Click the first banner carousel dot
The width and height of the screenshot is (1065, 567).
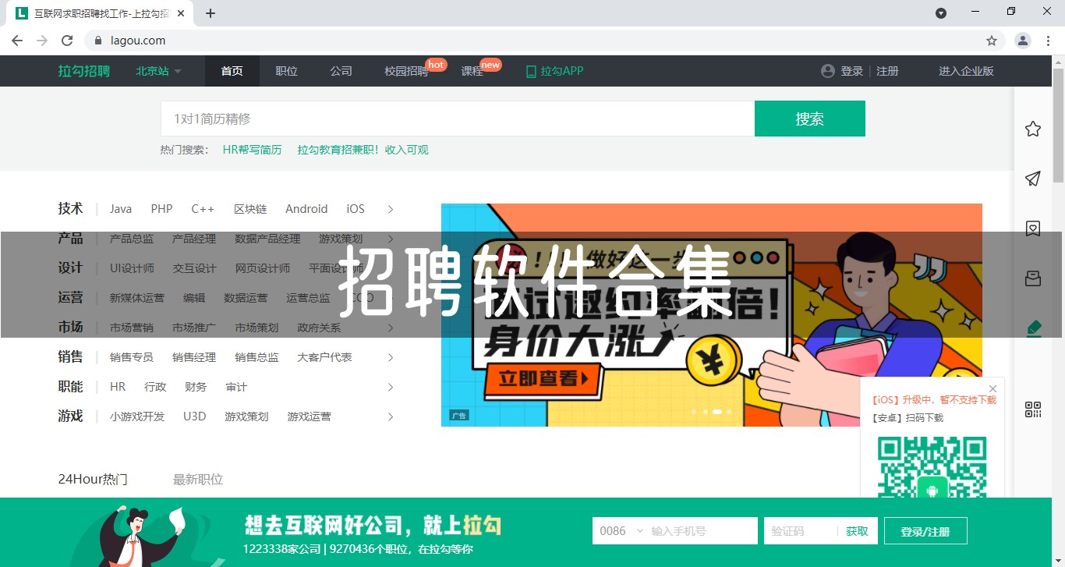pos(693,411)
